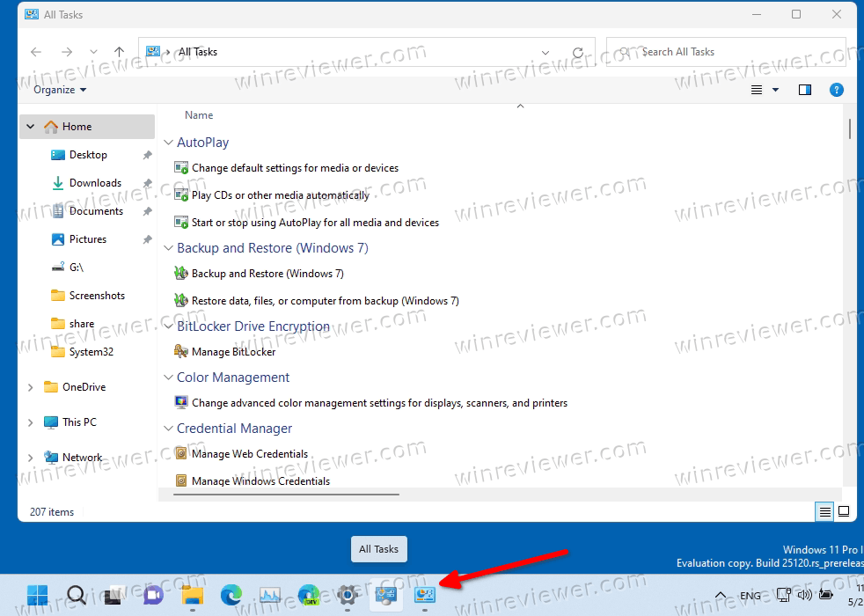Switch to large thumbnails view in status bar
Viewport: 864px width, 616px height.
[x=844, y=511]
